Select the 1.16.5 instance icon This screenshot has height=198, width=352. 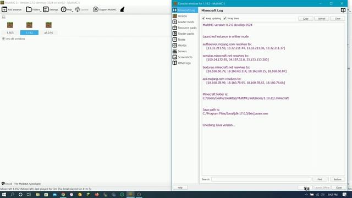click(10, 25)
